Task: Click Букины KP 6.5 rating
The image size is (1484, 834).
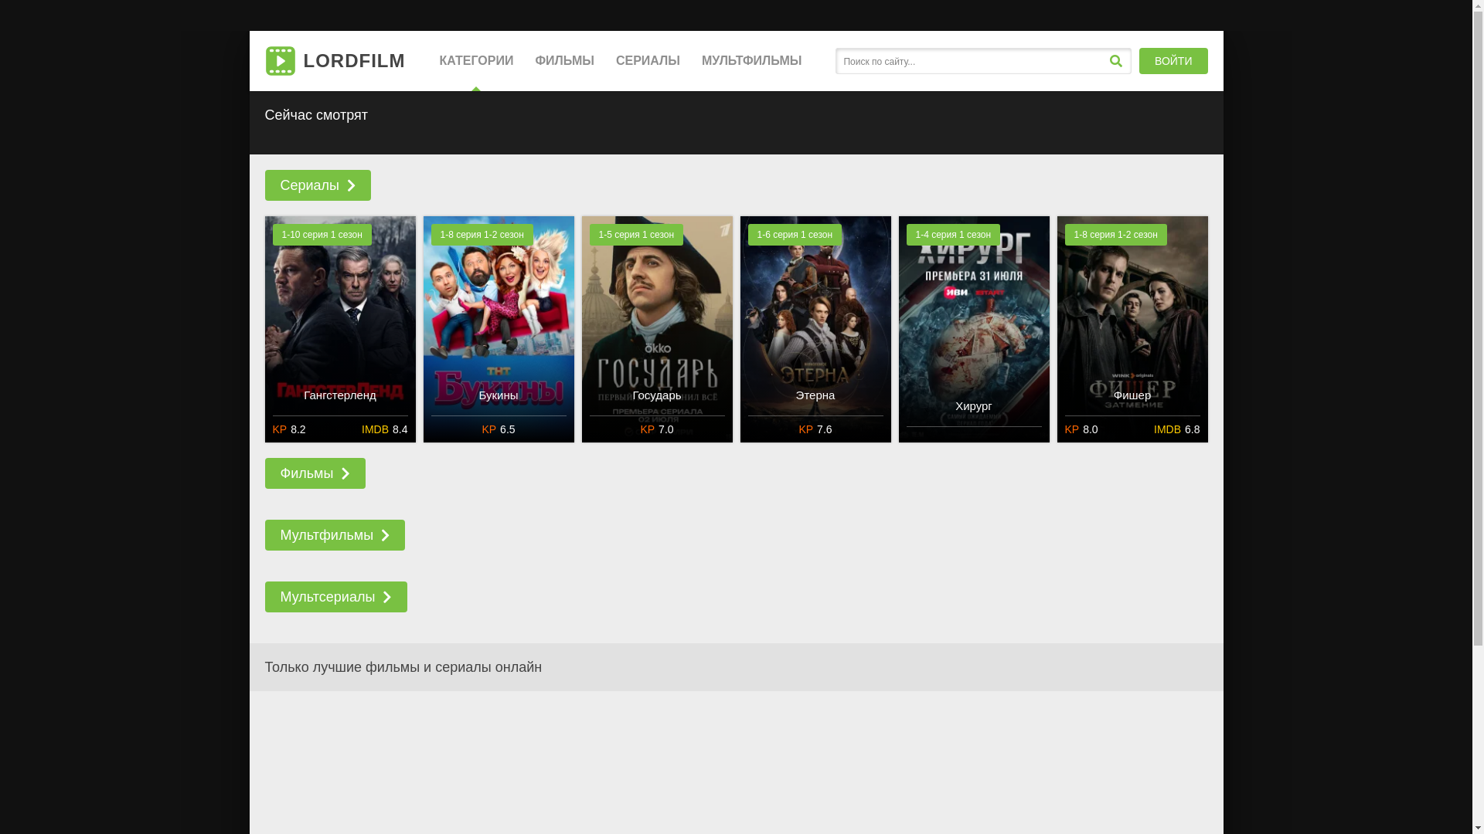Action: [499, 429]
